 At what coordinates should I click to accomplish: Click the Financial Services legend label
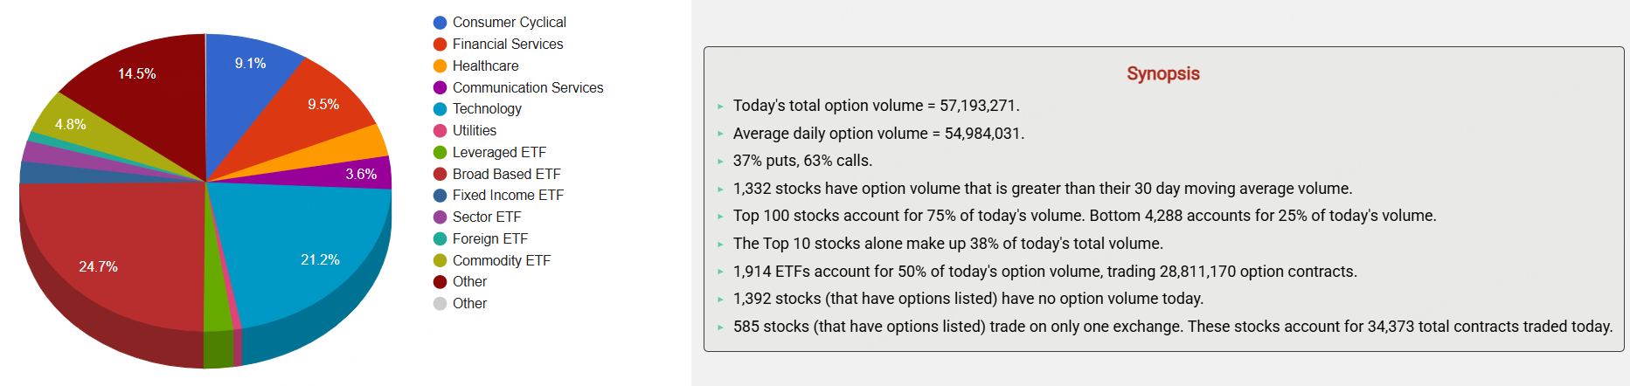click(507, 44)
